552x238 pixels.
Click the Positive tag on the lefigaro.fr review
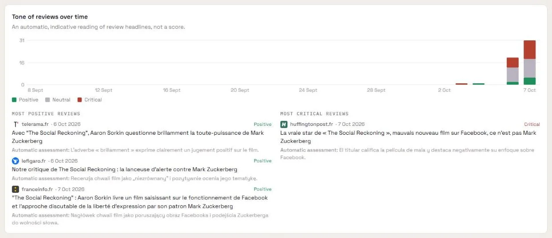[262, 161]
